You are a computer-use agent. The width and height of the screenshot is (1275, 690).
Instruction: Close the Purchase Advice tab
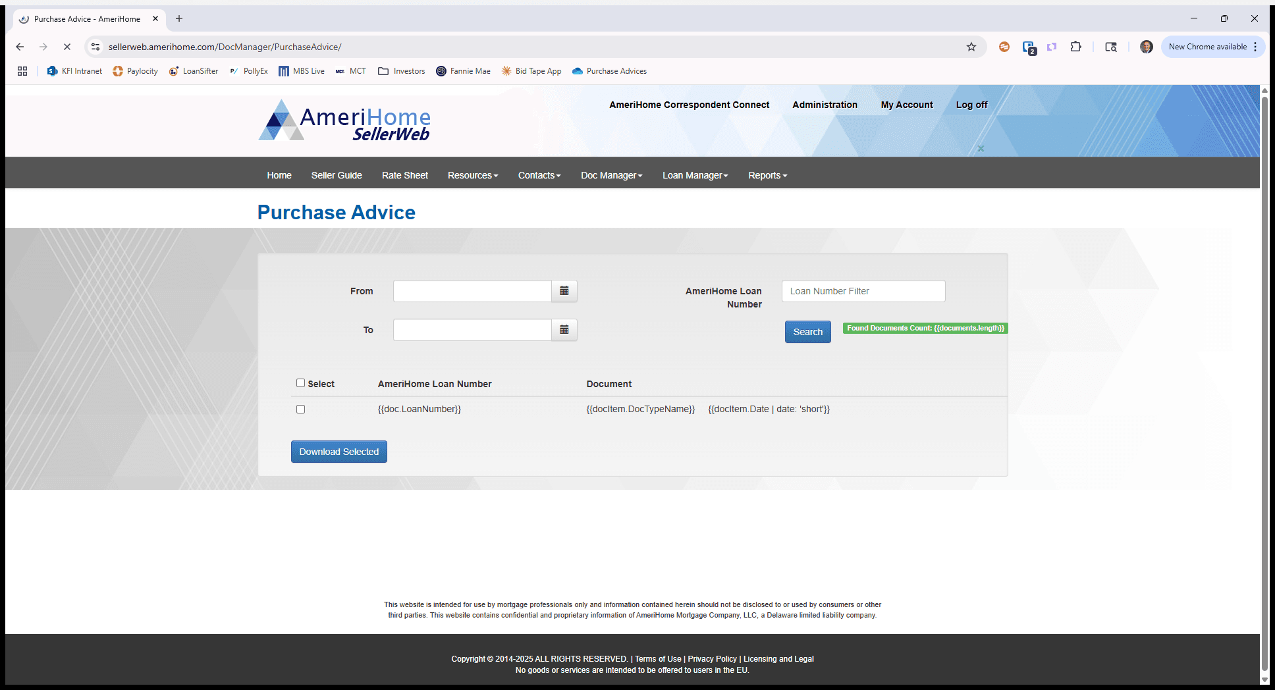point(155,18)
